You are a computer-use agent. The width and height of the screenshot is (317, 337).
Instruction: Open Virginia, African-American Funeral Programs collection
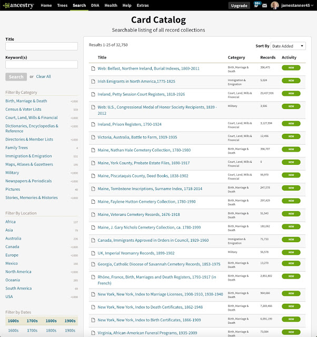147,333
